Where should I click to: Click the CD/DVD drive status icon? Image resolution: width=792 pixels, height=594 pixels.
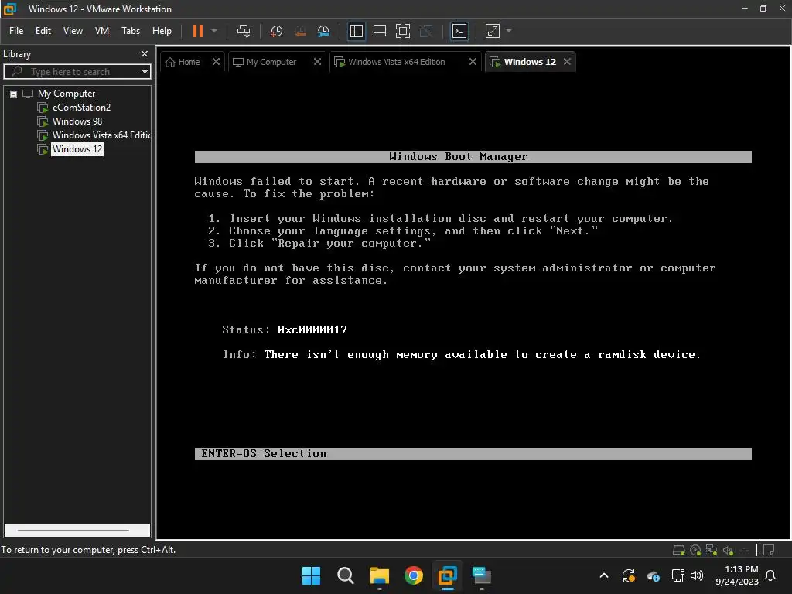coord(695,550)
